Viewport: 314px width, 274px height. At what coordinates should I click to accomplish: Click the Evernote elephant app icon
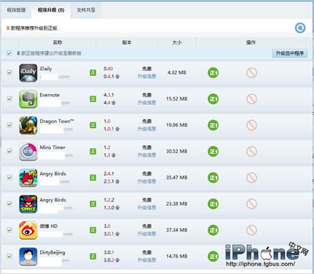point(28,99)
